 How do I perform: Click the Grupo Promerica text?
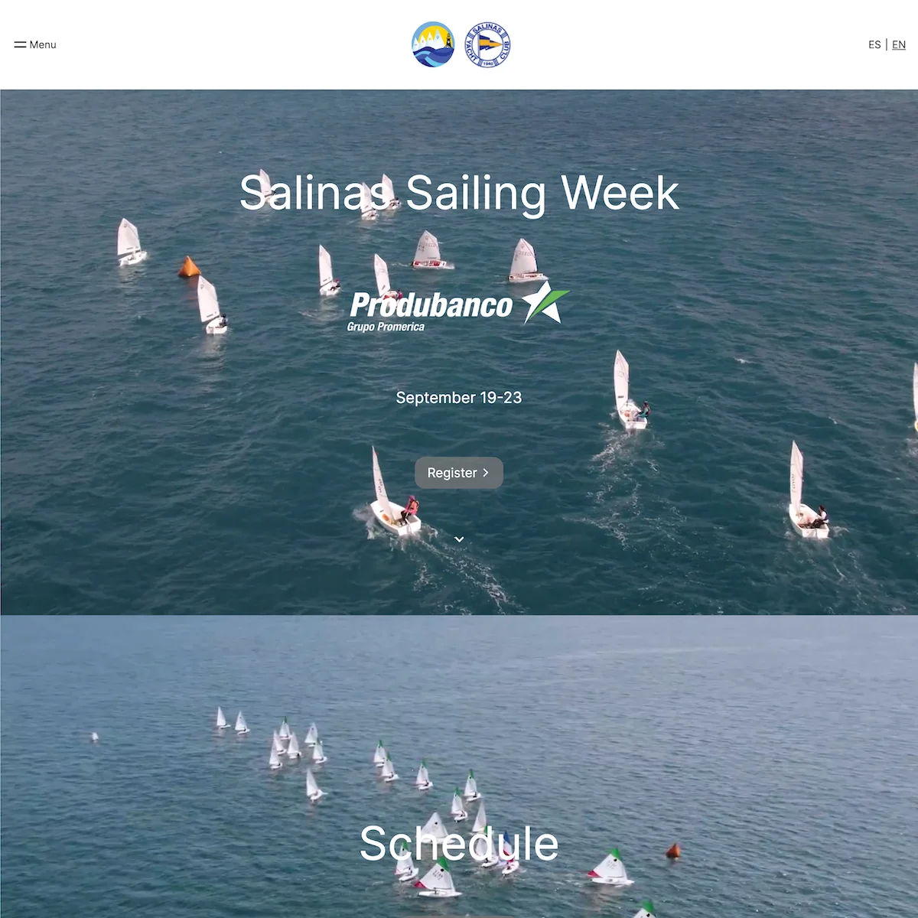coord(386,327)
